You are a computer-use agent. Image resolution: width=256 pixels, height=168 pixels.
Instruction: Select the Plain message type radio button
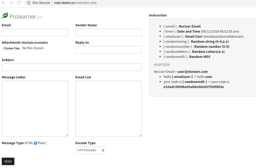tap(47, 143)
